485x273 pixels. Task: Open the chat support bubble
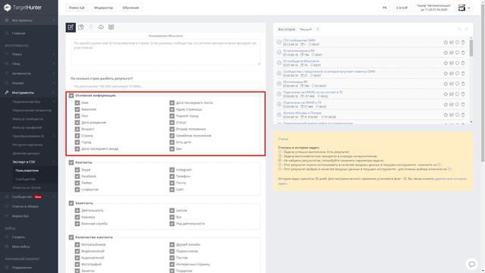coord(471,264)
